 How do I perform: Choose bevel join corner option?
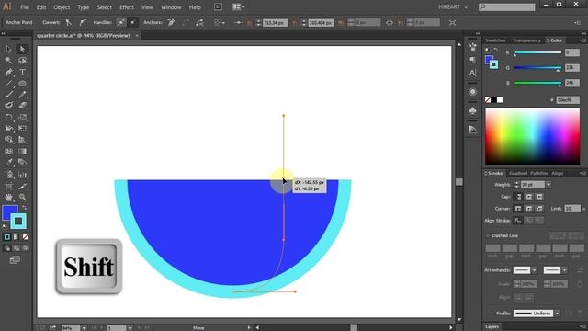[x=539, y=209]
